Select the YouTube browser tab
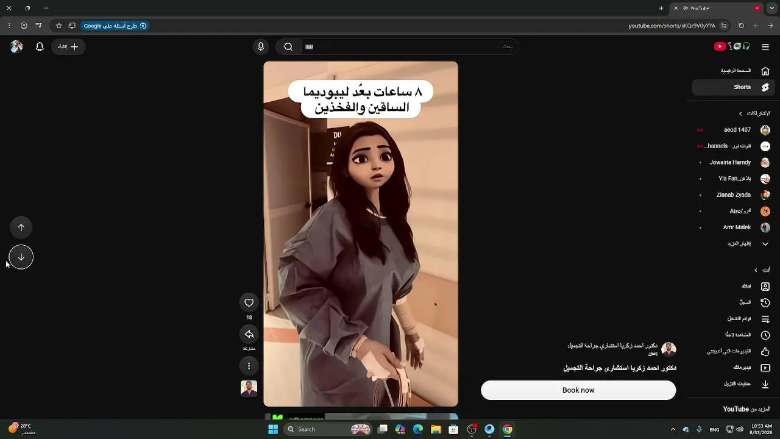This screenshot has height=439, width=780. click(x=717, y=9)
